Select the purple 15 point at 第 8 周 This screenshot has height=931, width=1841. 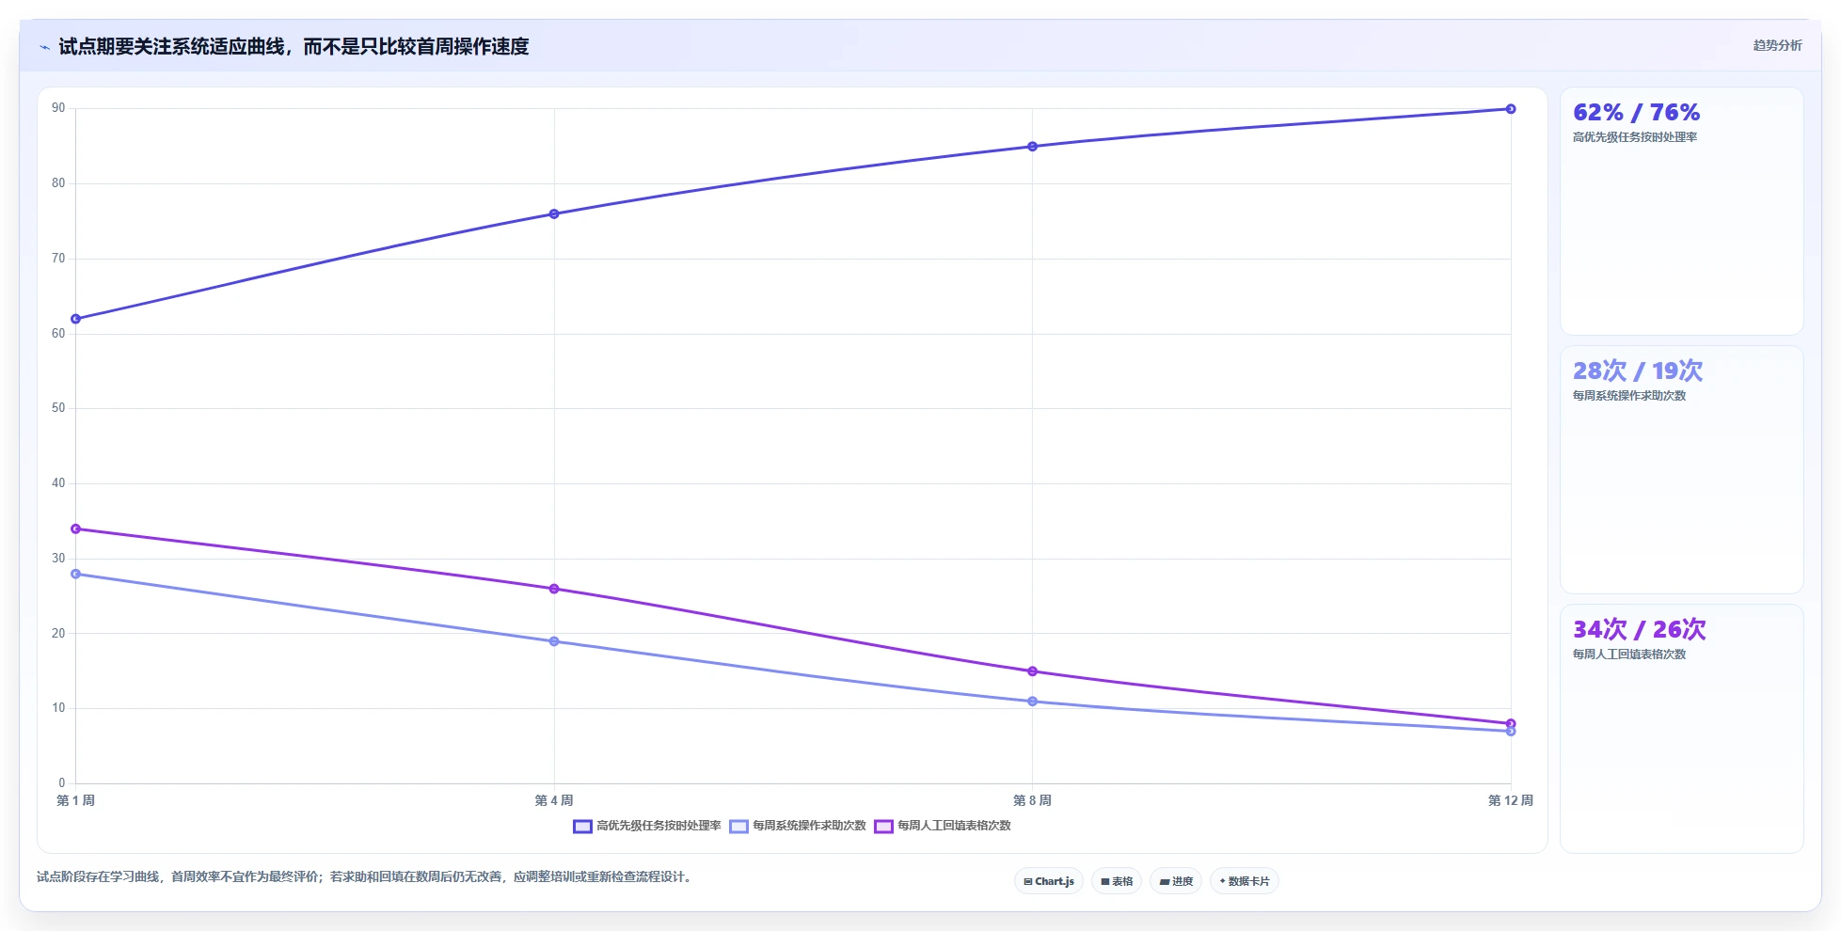click(x=1032, y=671)
